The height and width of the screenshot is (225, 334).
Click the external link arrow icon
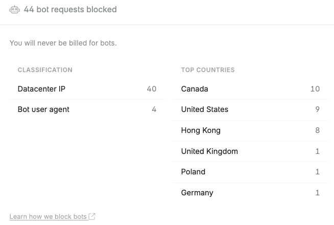pos(92,216)
